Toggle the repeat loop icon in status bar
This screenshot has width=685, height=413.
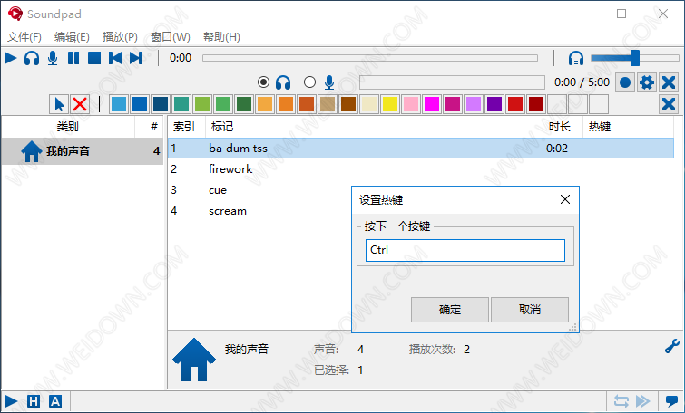pos(621,401)
